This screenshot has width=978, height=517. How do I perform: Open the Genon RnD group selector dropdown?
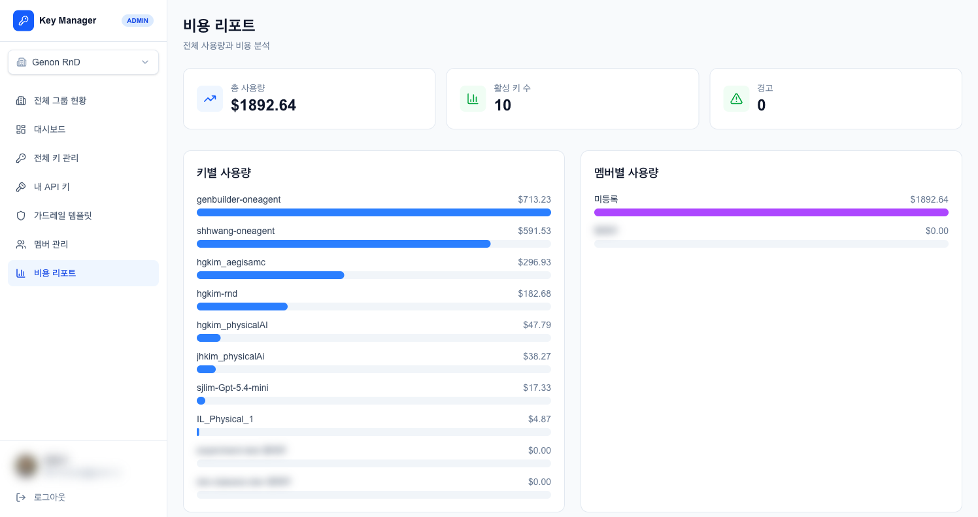tap(83, 61)
